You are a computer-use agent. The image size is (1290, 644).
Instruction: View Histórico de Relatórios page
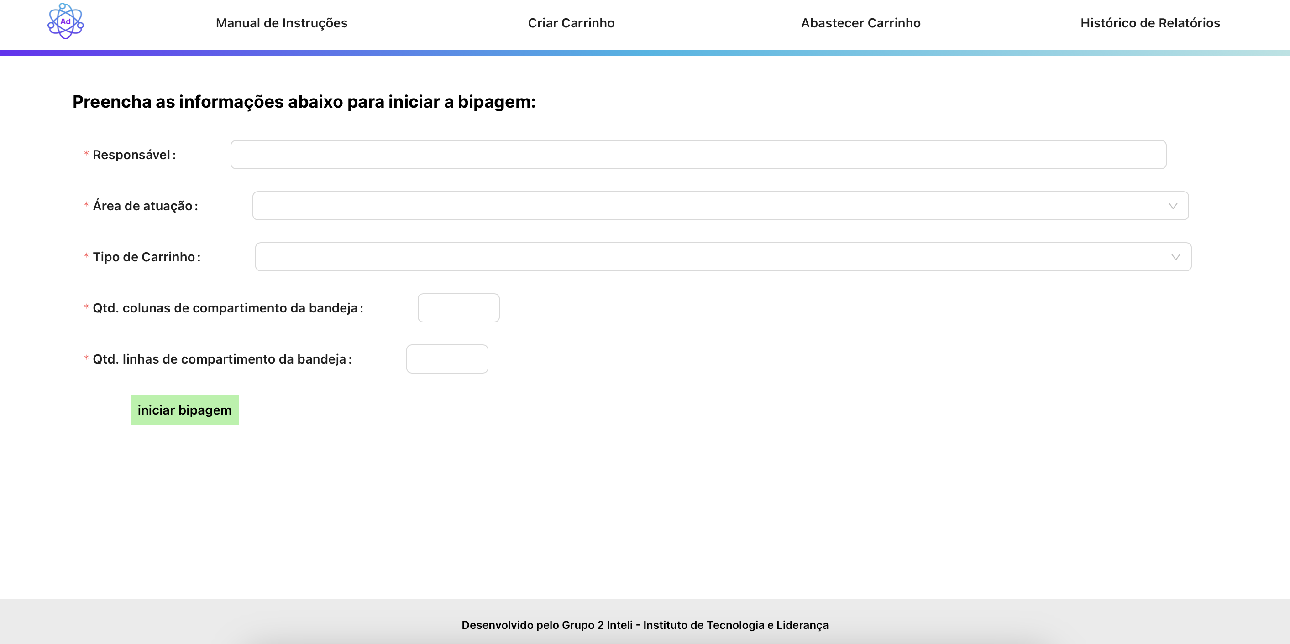tap(1150, 23)
